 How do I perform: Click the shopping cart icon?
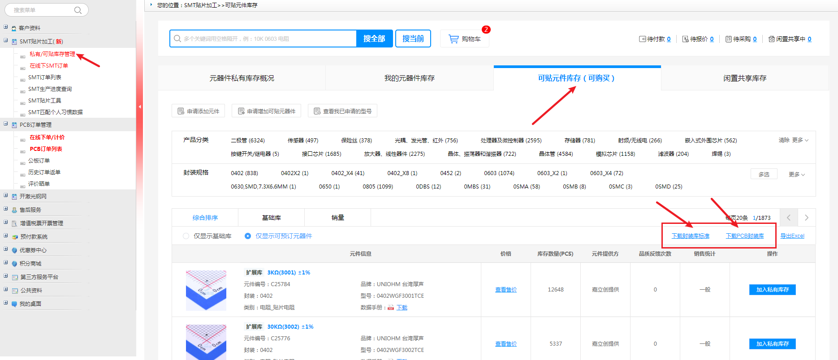[x=454, y=39]
